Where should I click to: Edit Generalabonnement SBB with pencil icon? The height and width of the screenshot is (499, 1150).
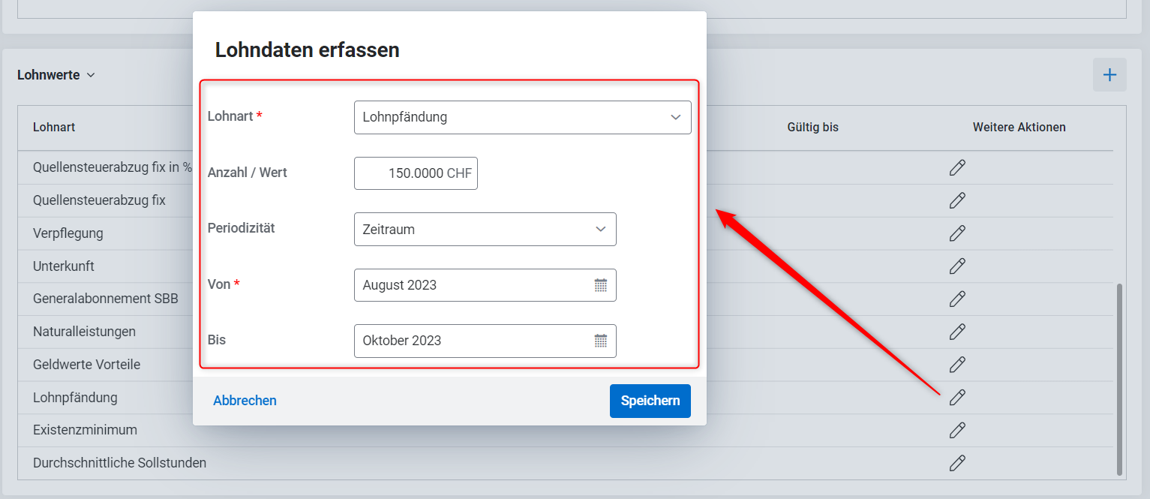click(956, 299)
